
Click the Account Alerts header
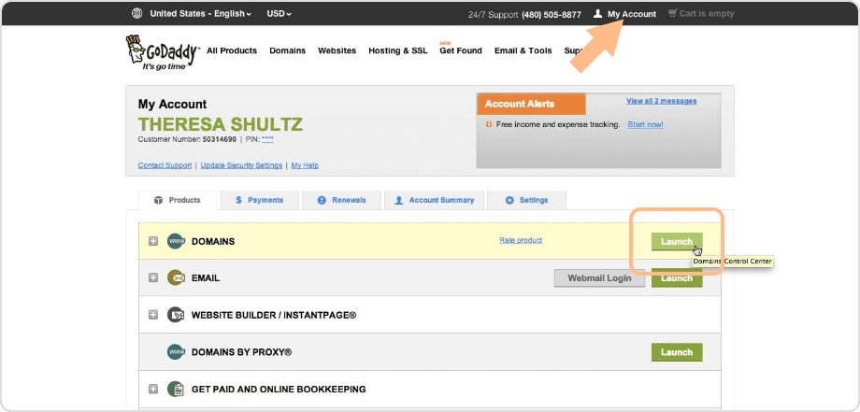coord(531,104)
